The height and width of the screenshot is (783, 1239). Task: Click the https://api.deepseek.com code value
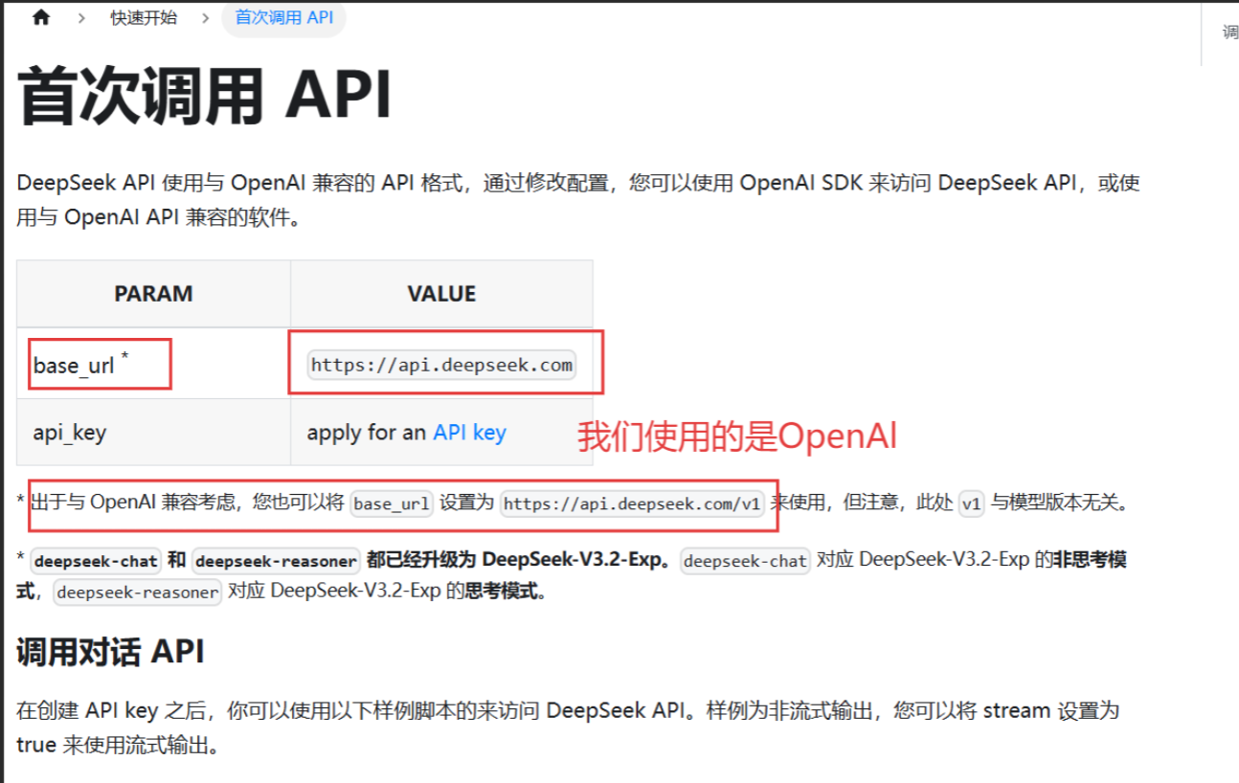point(441,365)
